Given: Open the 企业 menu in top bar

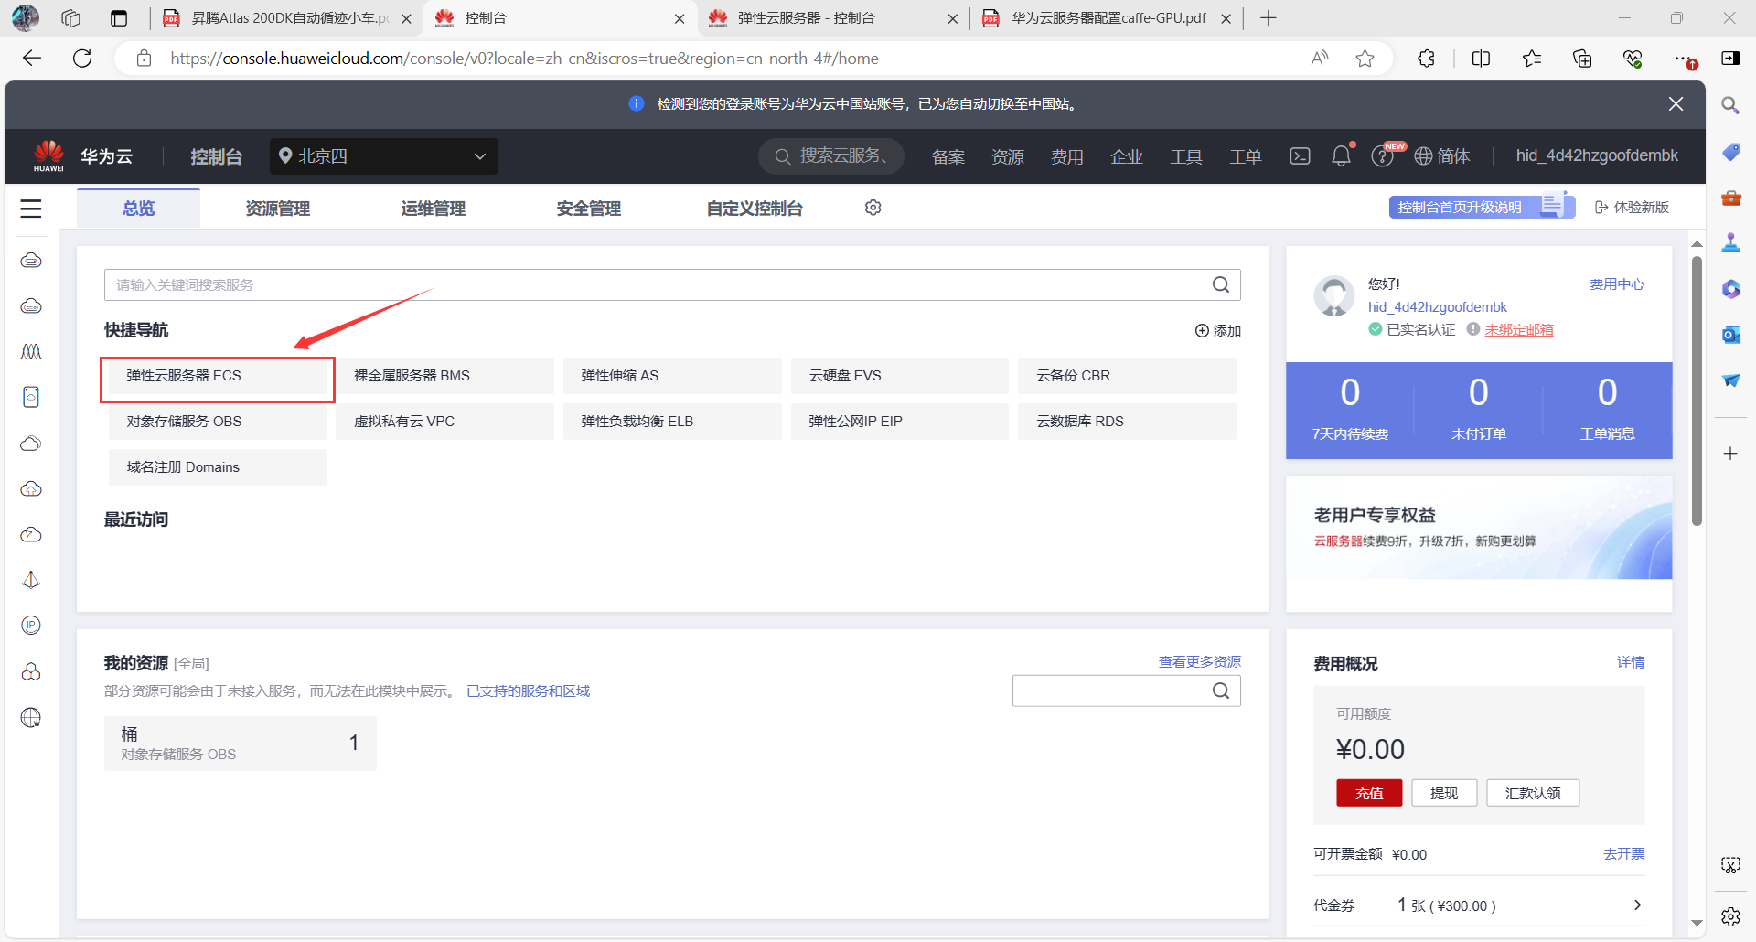Looking at the screenshot, I should point(1127,156).
